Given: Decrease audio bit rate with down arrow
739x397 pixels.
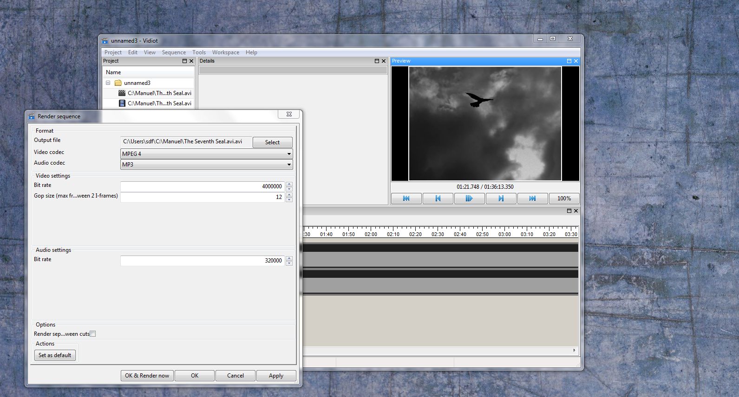Looking at the screenshot, I should 289,263.
